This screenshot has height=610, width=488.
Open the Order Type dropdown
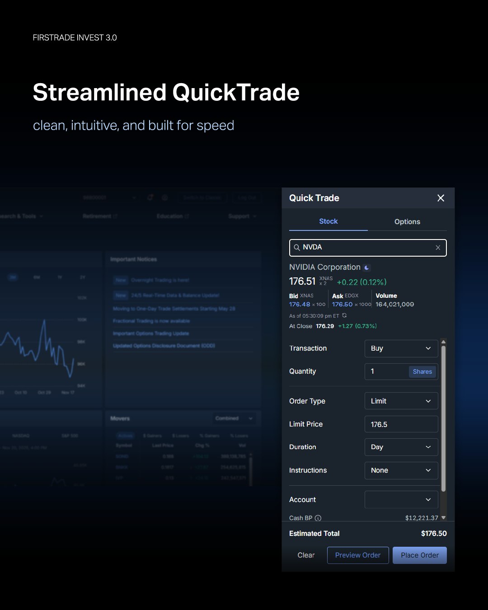(401, 401)
